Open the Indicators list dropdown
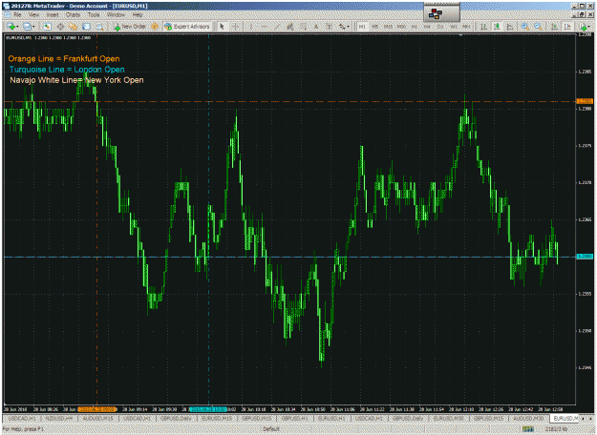The height and width of the screenshot is (435, 597). click(584, 27)
